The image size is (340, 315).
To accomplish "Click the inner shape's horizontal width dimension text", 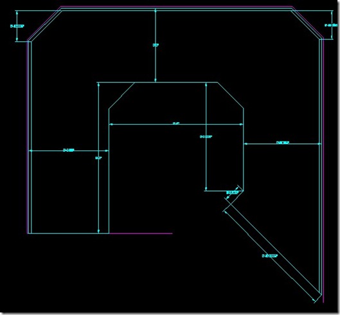I will pos(176,123).
